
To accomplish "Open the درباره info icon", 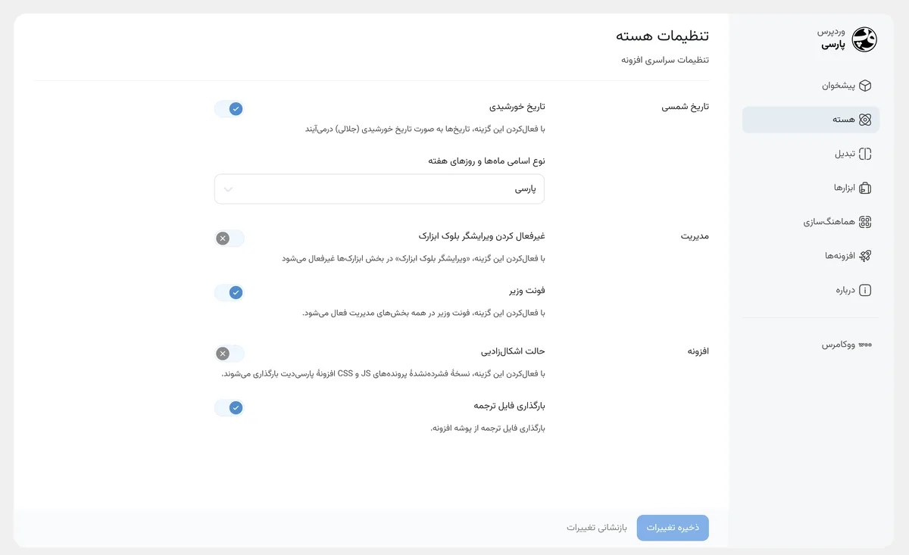I will pyautogui.click(x=866, y=290).
